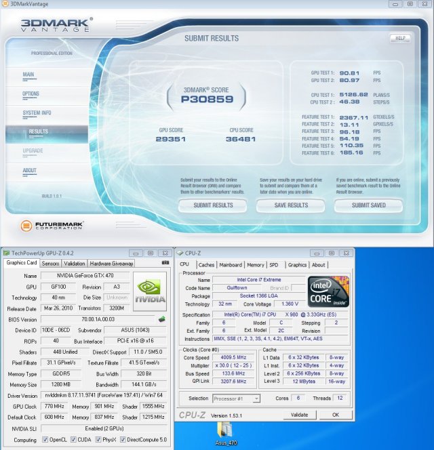
Task: Switch to Mainboard tab in CPU-Z
Action: pos(231,265)
